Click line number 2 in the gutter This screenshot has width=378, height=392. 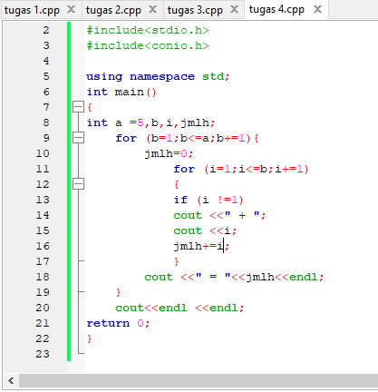46,30
